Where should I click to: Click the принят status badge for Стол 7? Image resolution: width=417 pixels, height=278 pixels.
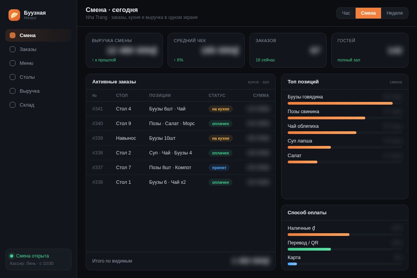pos(219,168)
